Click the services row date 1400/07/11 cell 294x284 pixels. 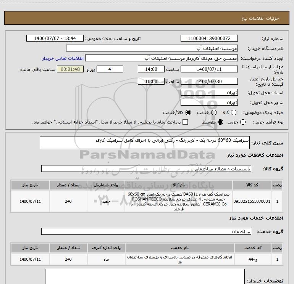tap(30, 260)
